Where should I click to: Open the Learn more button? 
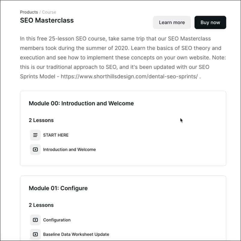(x=172, y=23)
